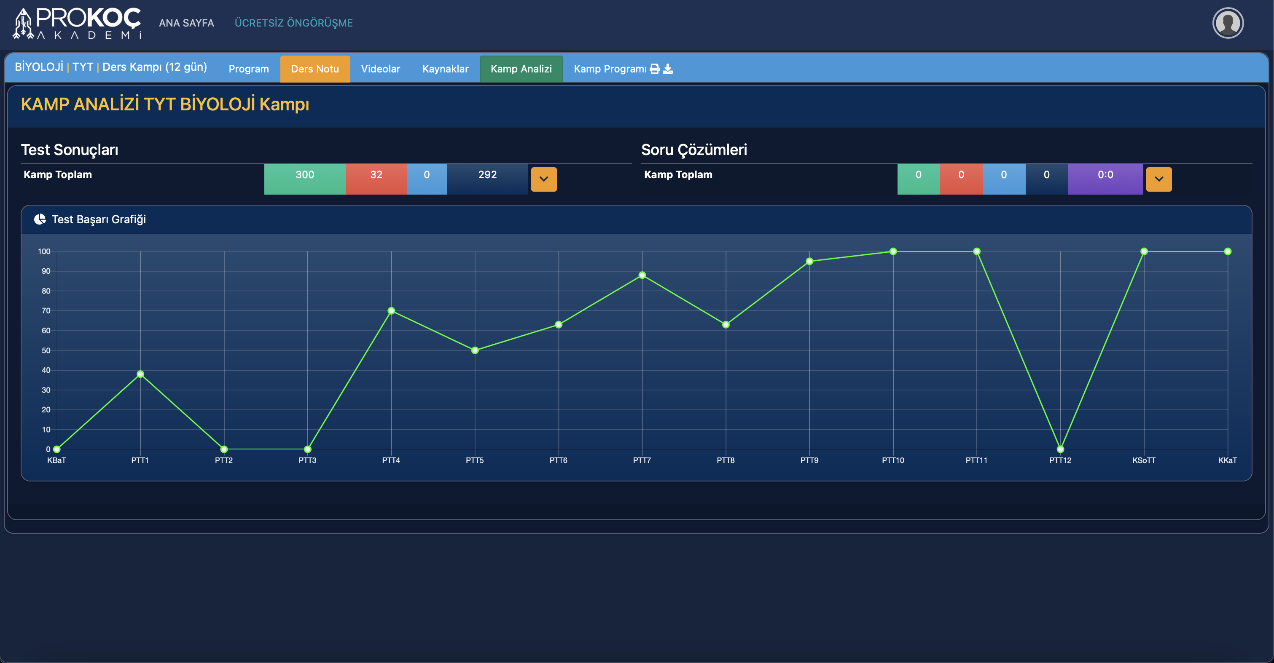This screenshot has width=1274, height=663.
Task: Click the PTT4 data point on graph
Action: (391, 311)
